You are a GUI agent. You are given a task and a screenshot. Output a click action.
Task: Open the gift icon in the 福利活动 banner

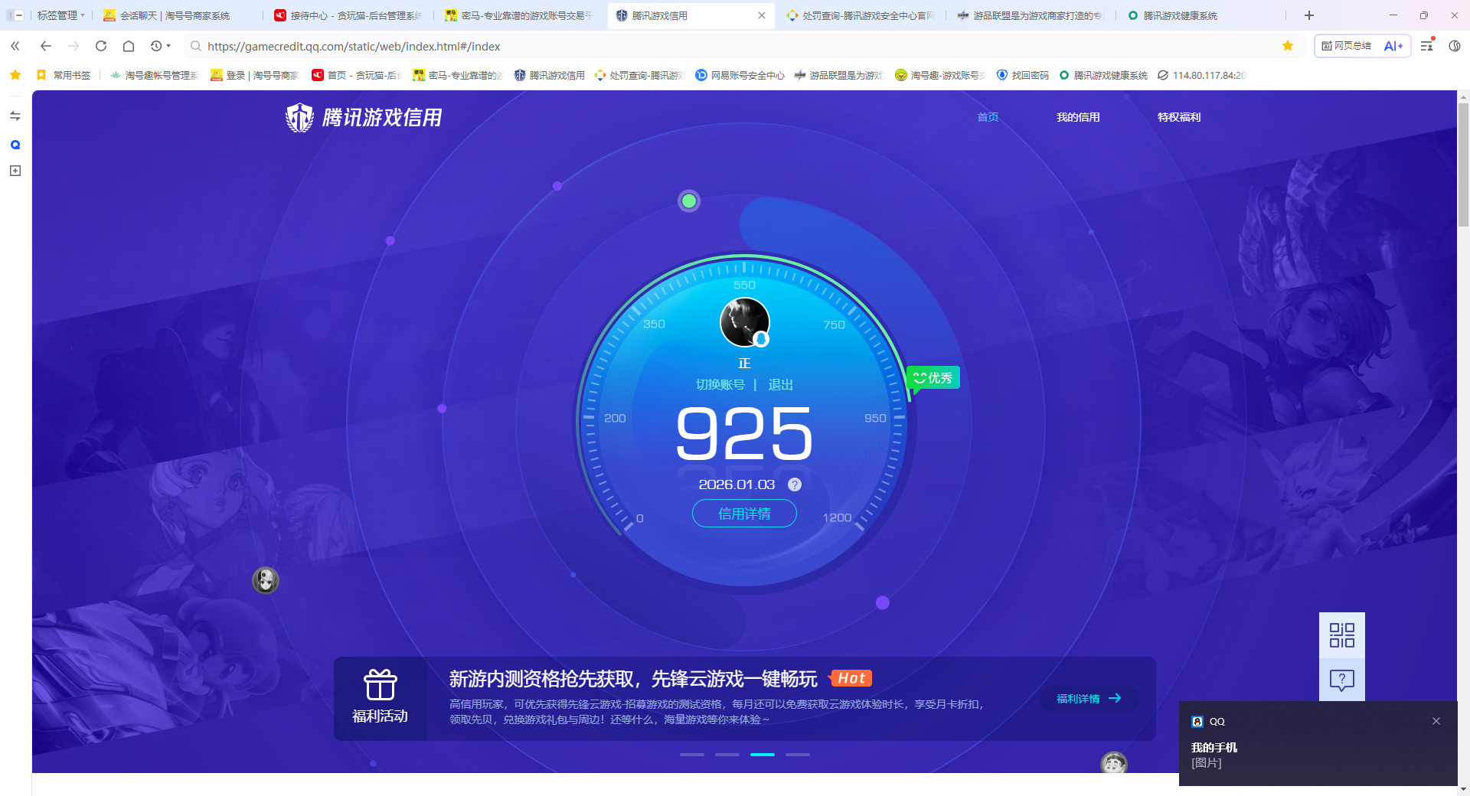(381, 685)
